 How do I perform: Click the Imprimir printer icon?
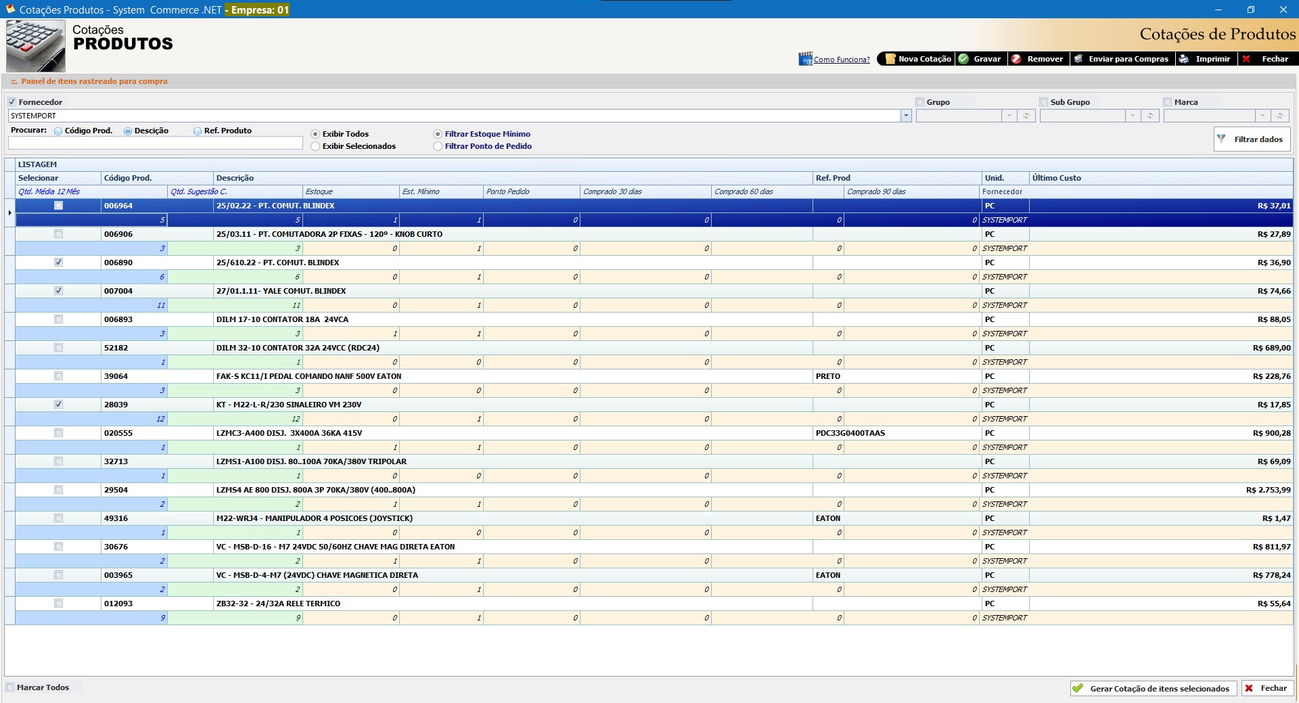click(x=1184, y=59)
